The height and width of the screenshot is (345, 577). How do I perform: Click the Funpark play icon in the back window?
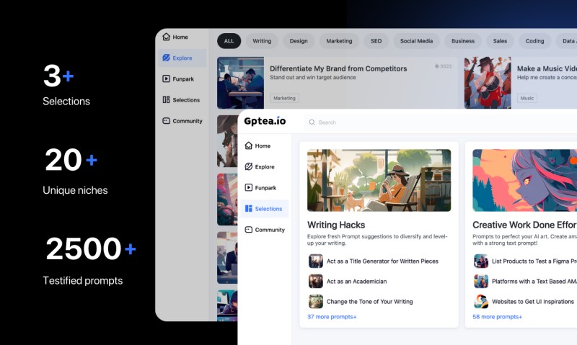[x=167, y=79]
